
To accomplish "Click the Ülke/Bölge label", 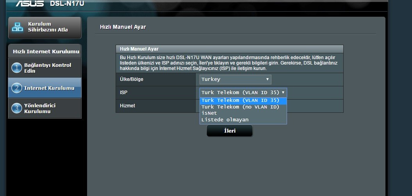I will click(132, 79).
